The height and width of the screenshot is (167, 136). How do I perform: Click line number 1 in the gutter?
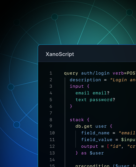click(x=51, y=73)
